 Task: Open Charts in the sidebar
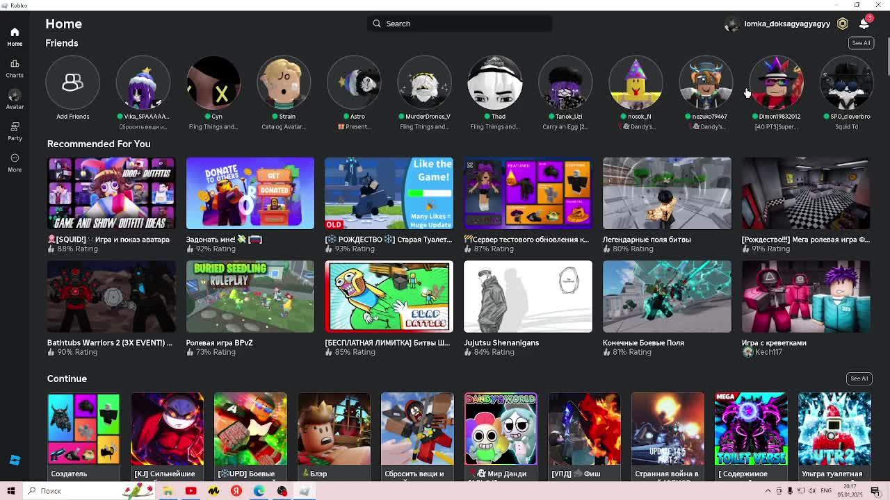[x=15, y=68]
